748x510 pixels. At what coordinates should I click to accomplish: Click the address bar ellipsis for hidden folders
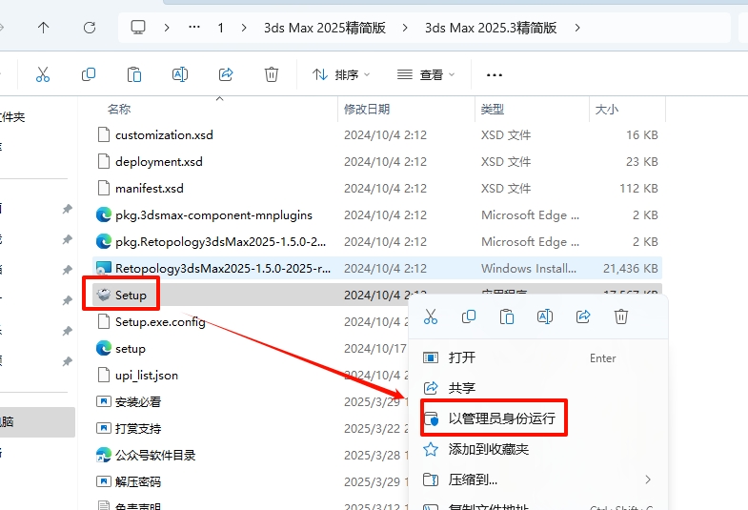194,28
